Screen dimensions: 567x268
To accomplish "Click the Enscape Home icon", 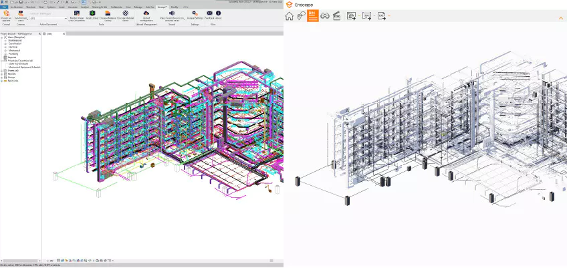I will (x=290, y=16).
